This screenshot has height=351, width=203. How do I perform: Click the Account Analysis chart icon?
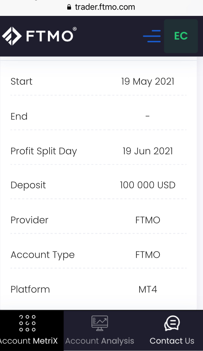[x=100, y=323]
